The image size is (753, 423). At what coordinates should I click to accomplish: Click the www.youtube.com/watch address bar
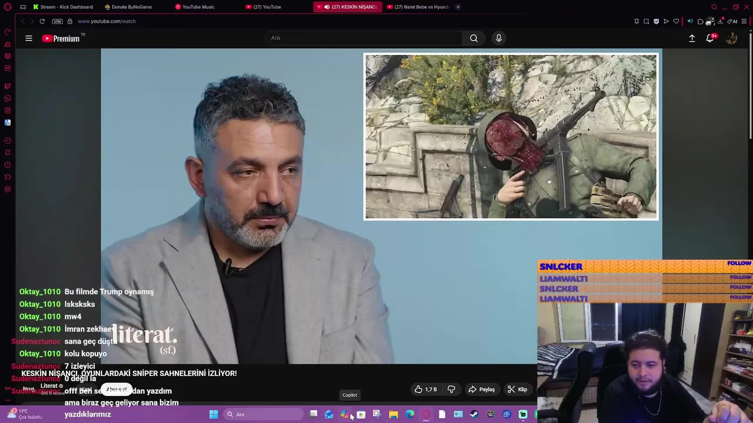click(106, 21)
